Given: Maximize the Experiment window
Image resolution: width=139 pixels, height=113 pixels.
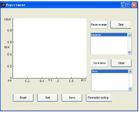Looking at the screenshot, I should coord(129,5).
